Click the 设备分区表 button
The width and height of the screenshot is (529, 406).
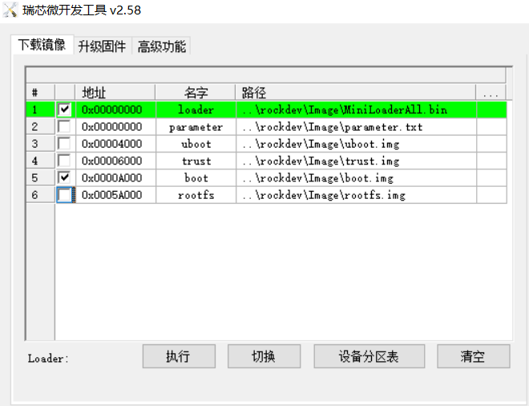tap(369, 357)
